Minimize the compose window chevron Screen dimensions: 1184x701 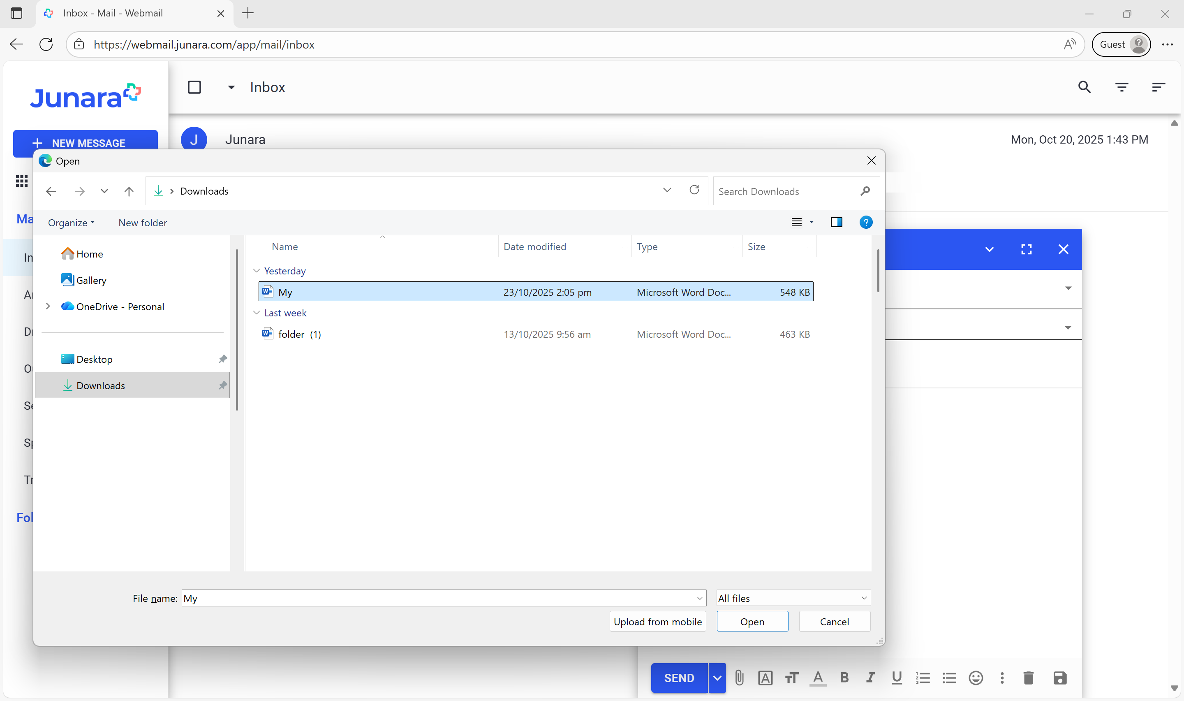(990, 249)
